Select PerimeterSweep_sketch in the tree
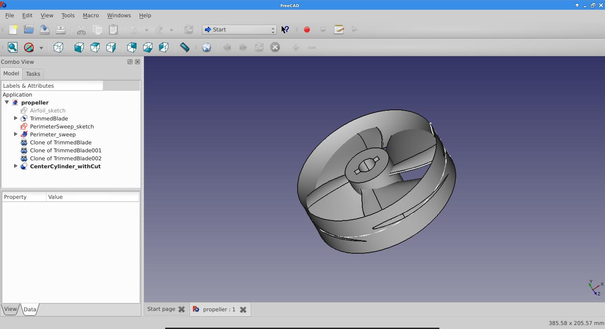This screenshot has height=329, width=605. (x=62, y=126)
